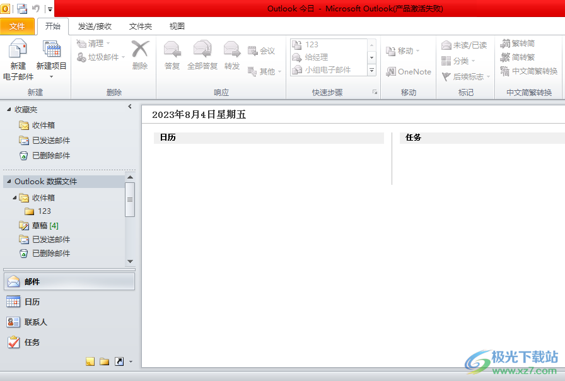Click the undo quick access icon
Viewport: 565px width, 381px height.
[x=36, y=9]
